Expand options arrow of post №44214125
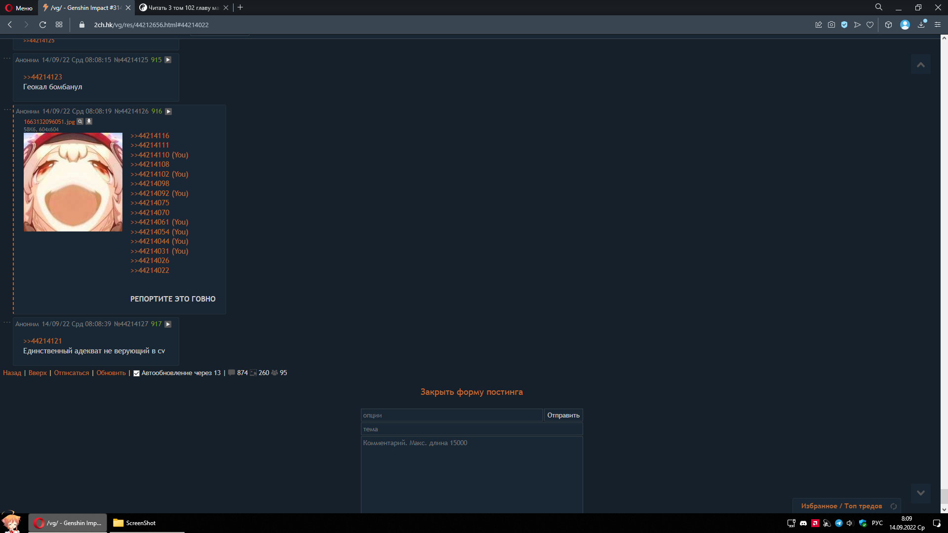The image size is (948, 533). [x=168, y=60]
